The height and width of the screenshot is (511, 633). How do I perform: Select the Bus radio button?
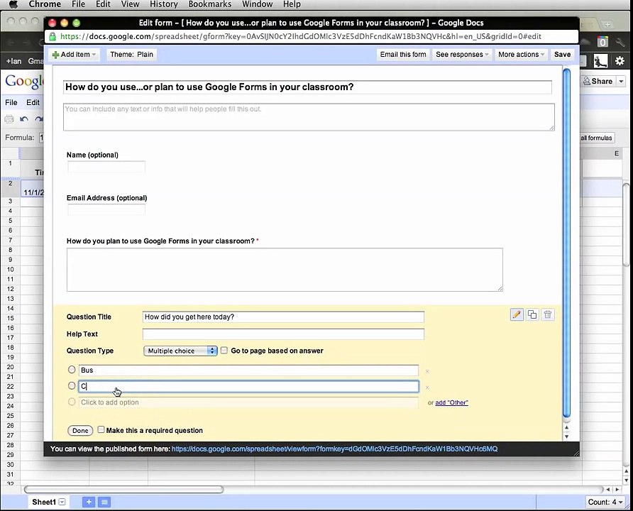(x=72, y=369)
